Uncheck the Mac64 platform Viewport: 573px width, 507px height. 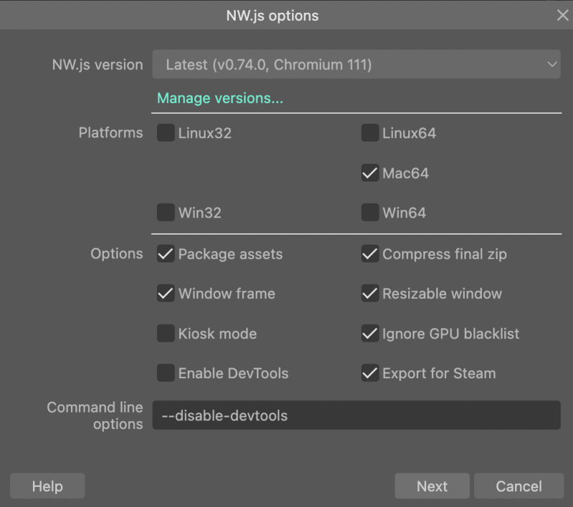[370, 173]
